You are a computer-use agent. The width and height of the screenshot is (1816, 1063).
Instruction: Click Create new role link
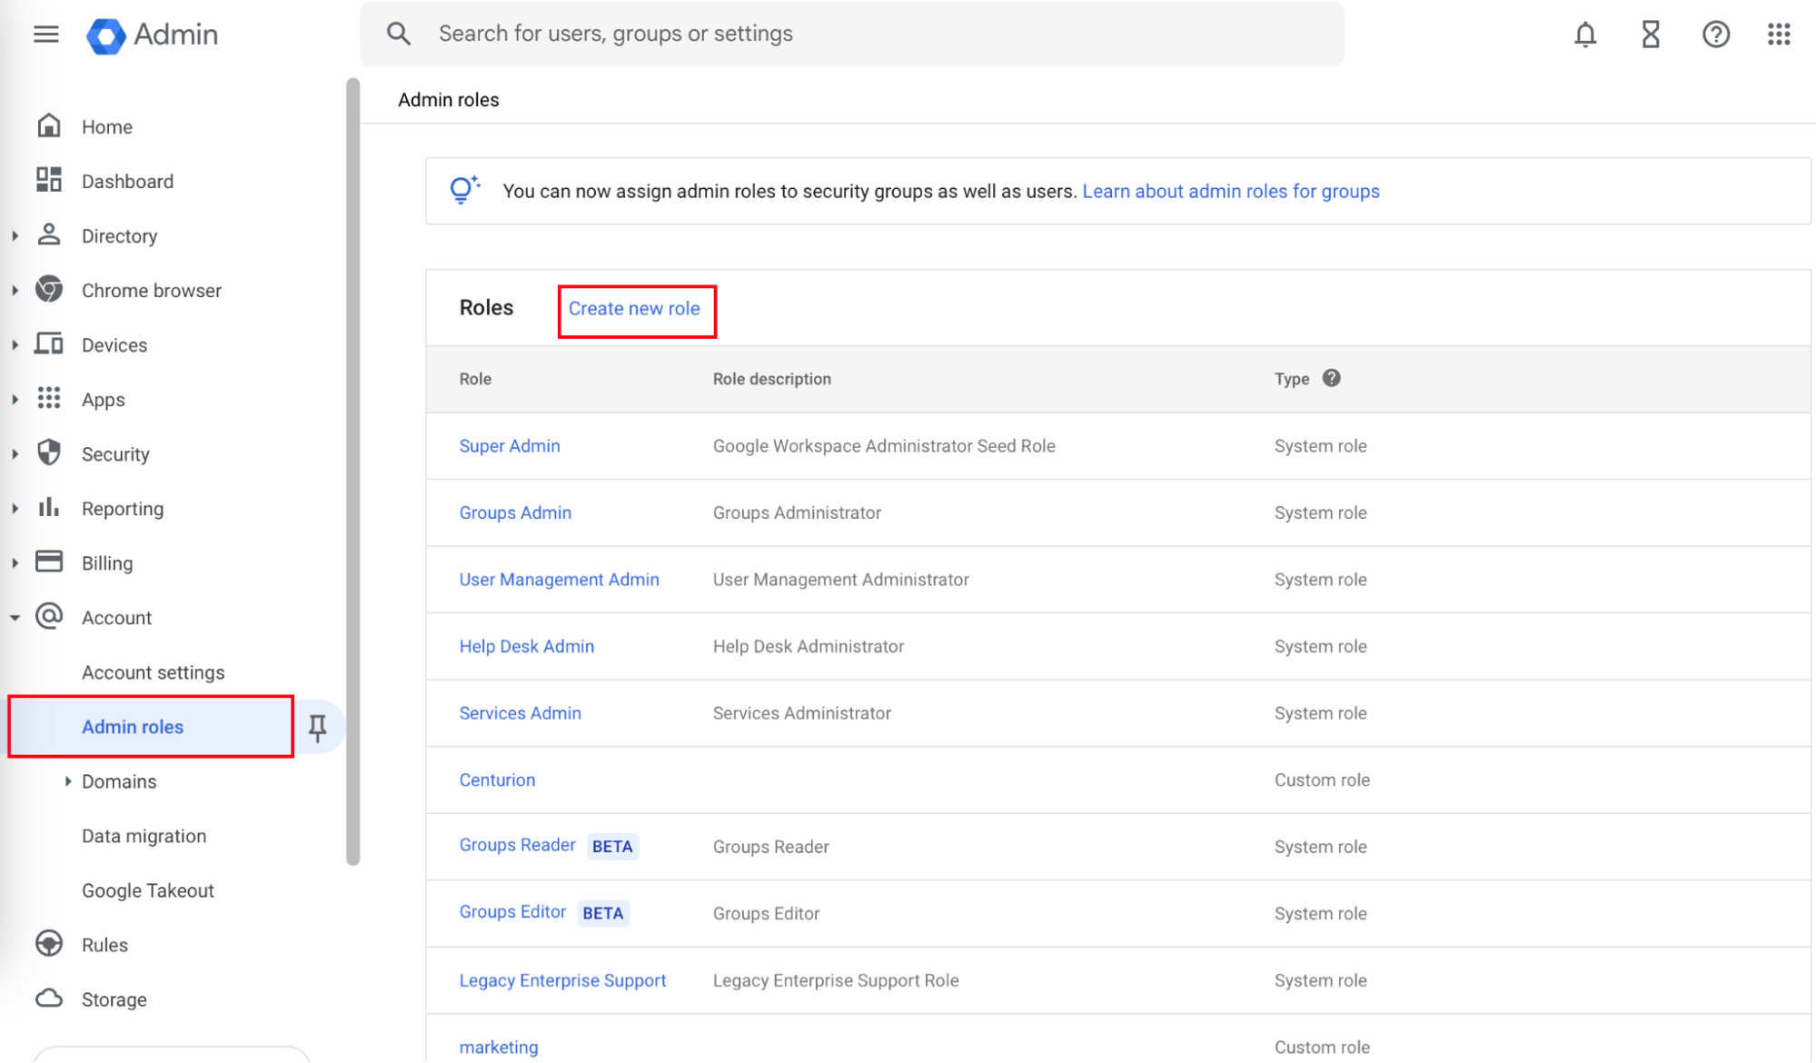click(634, 309)
